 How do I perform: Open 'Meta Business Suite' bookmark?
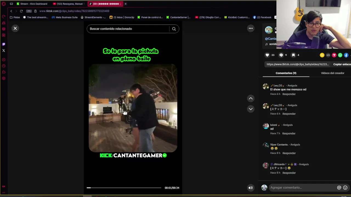point(65,17)
